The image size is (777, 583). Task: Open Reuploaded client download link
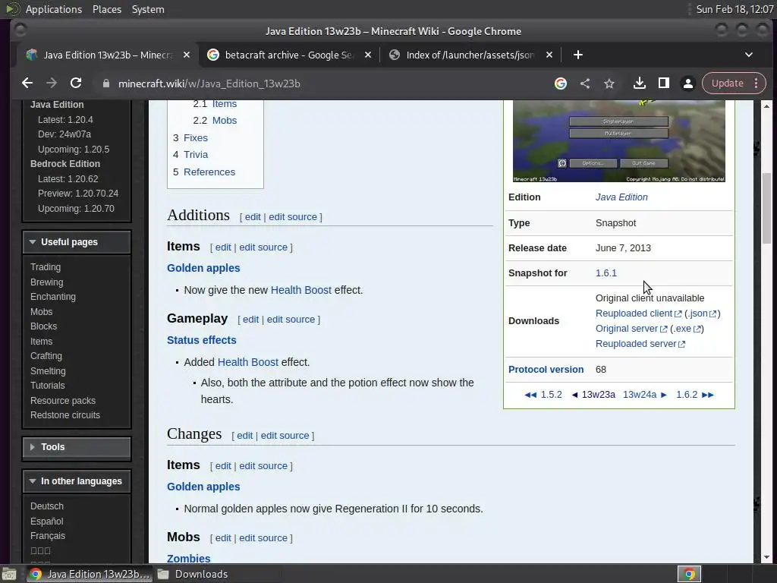638,314
